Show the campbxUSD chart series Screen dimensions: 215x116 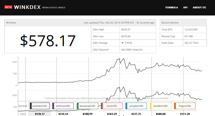(136, 106)
